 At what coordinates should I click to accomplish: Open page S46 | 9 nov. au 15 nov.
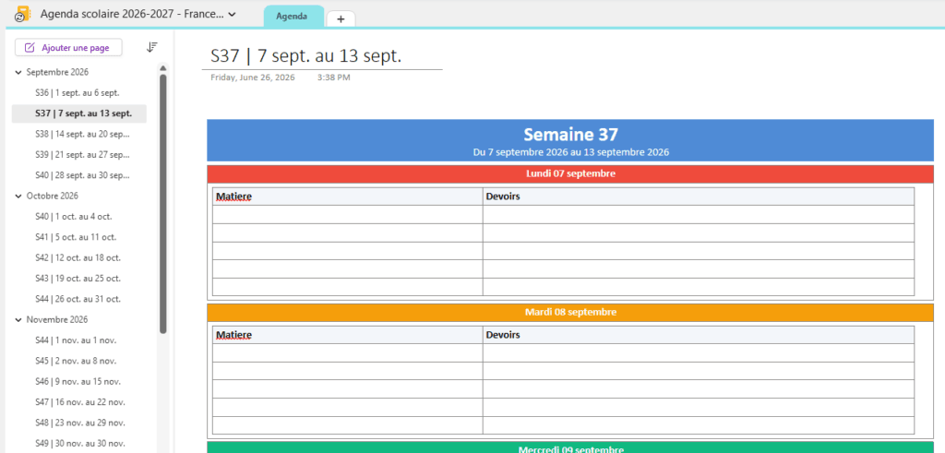click(79, 381)
